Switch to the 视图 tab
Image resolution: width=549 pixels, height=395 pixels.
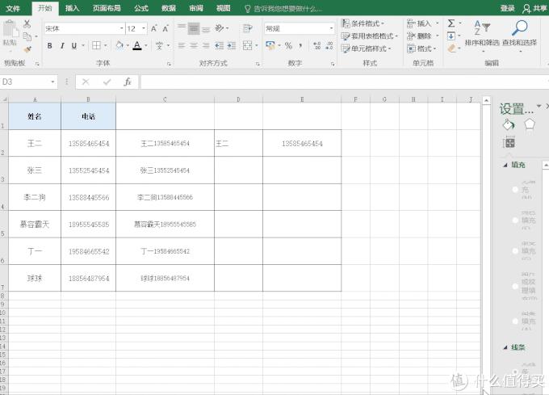[x=224, y=8]
